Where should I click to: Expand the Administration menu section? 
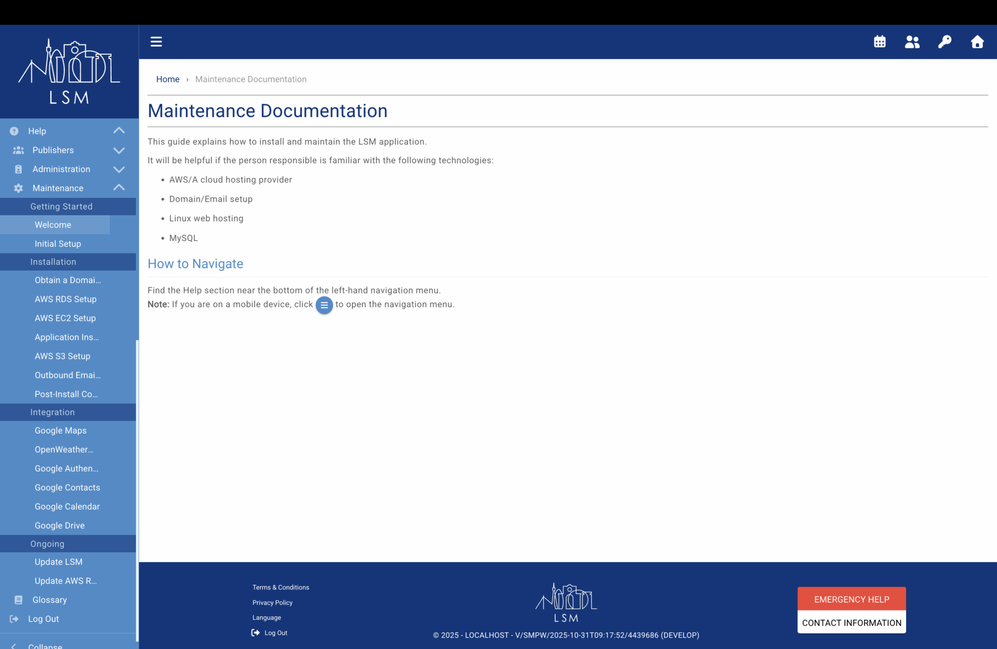(x=119, y=169)
